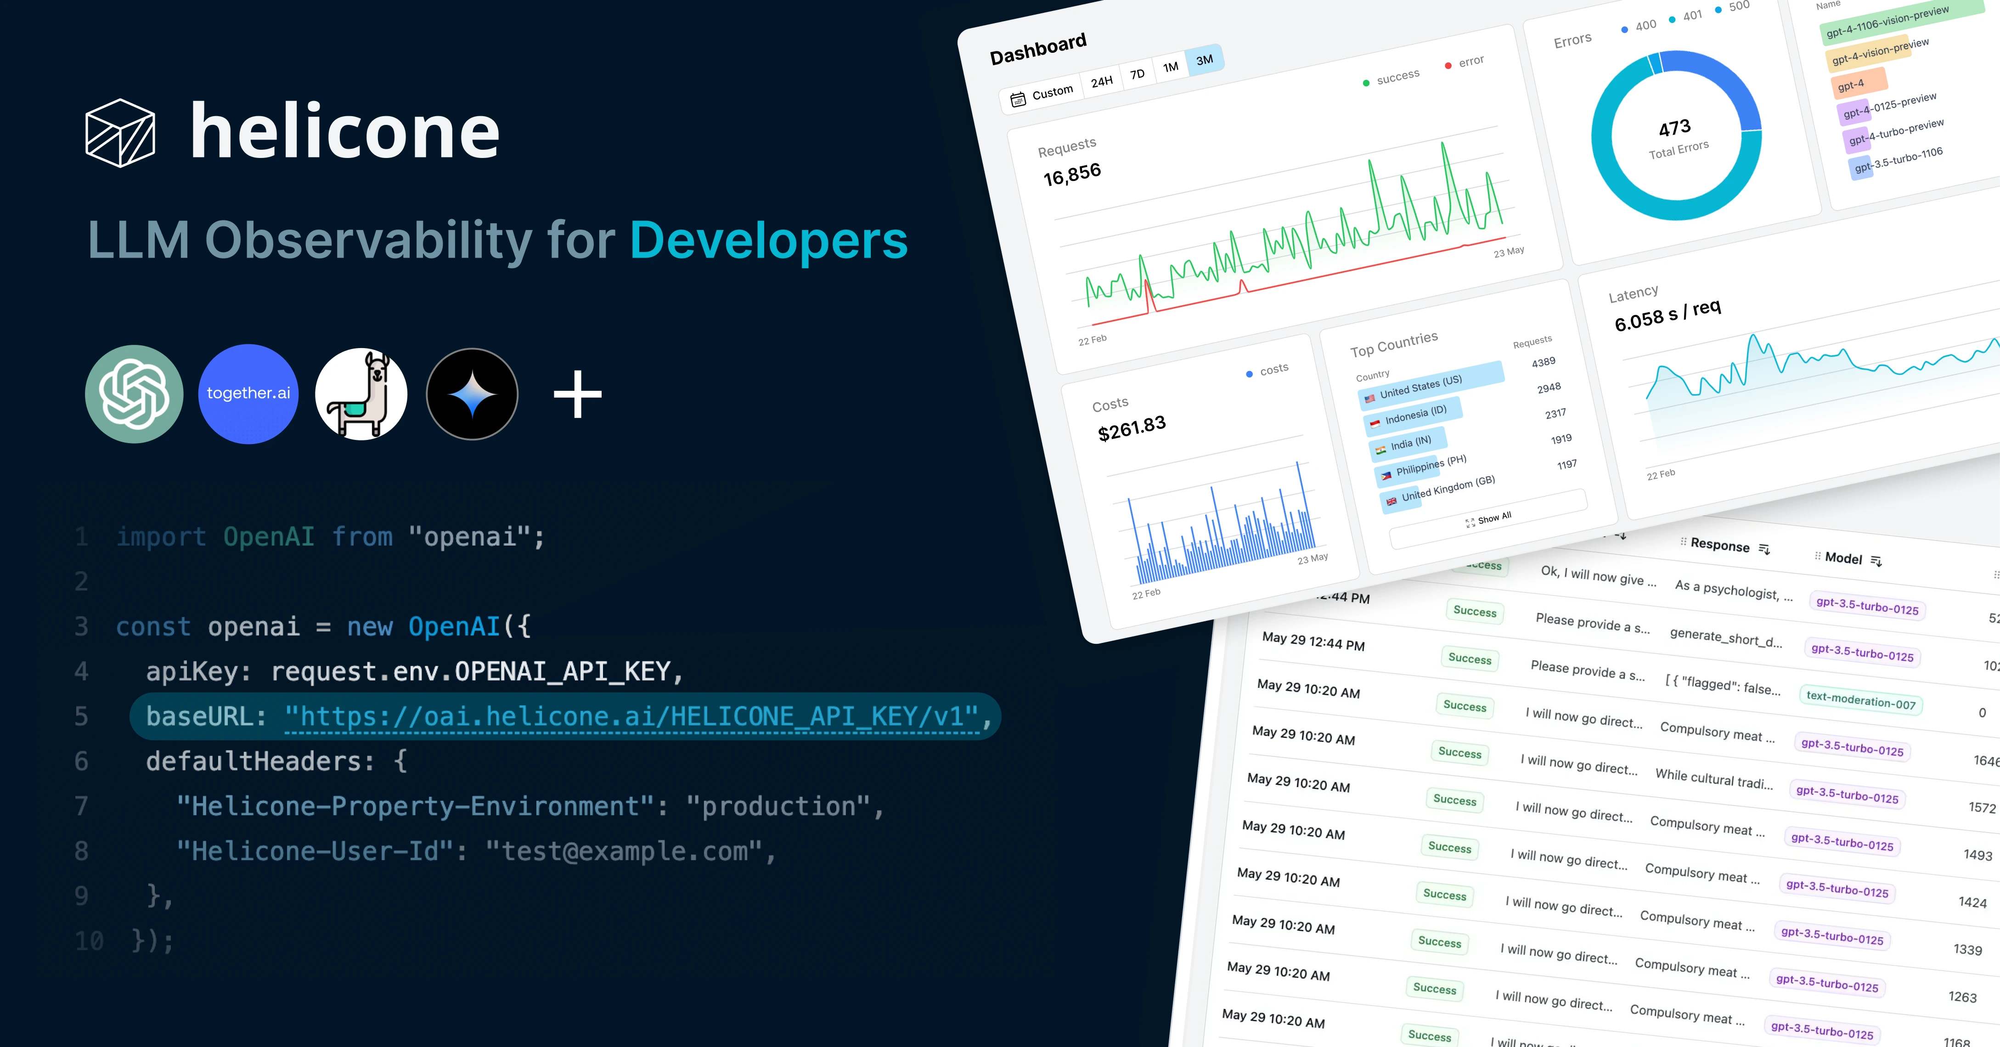Click the together.ai logo circle
Screen dimensions: 2000x1047
click(248, 394)
